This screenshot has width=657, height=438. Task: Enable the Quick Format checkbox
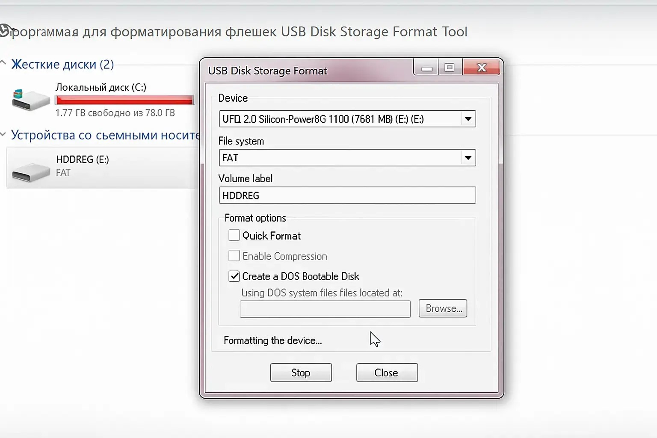234,236
